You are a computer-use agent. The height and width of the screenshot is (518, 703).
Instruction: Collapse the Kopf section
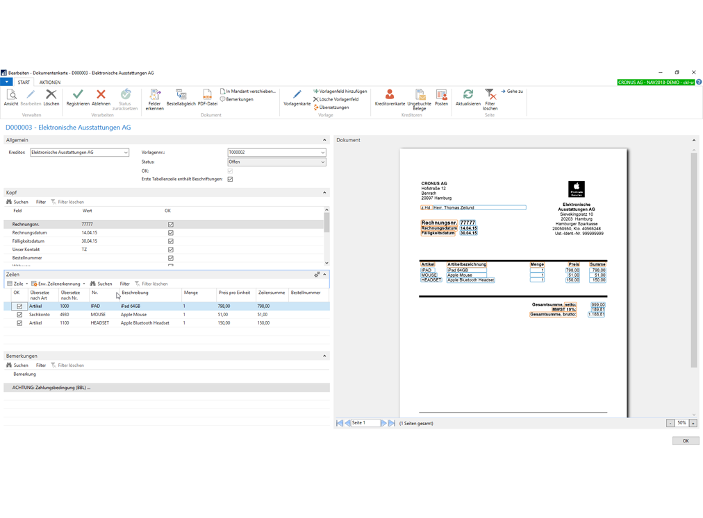coord(324,193)
